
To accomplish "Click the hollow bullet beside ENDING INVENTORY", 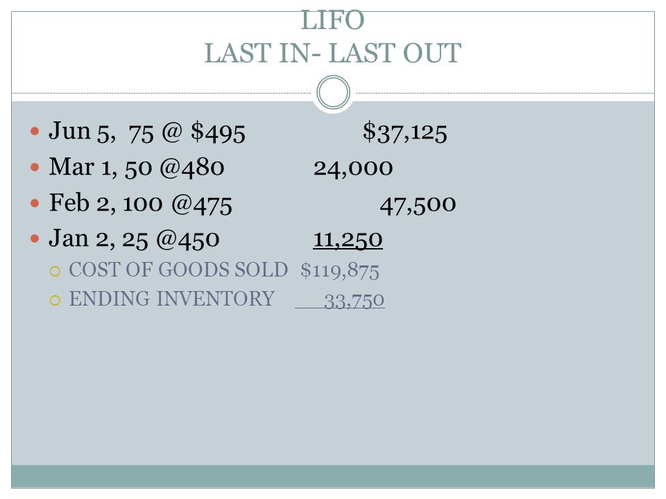I will tap(55, 300).
